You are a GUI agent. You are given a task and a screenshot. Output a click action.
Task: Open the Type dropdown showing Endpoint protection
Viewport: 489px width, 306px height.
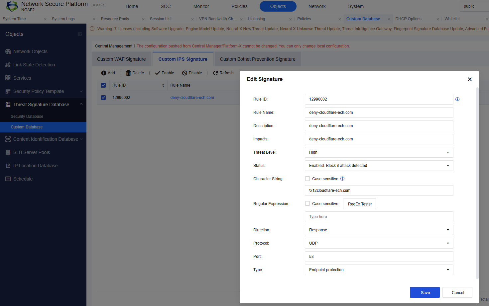click(379, 270)
